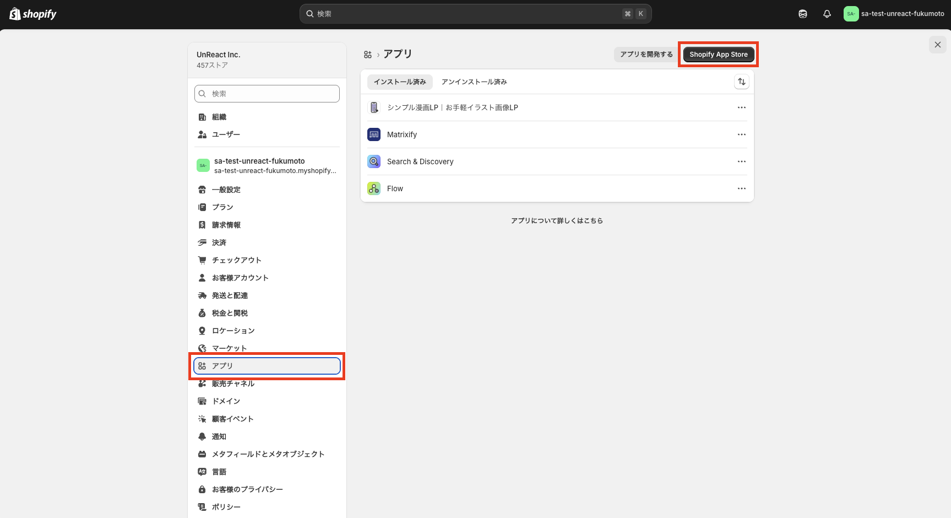The image size is (951, 518).
Task: Click the 請求情報 receipt icon
Action: point(202,225)
